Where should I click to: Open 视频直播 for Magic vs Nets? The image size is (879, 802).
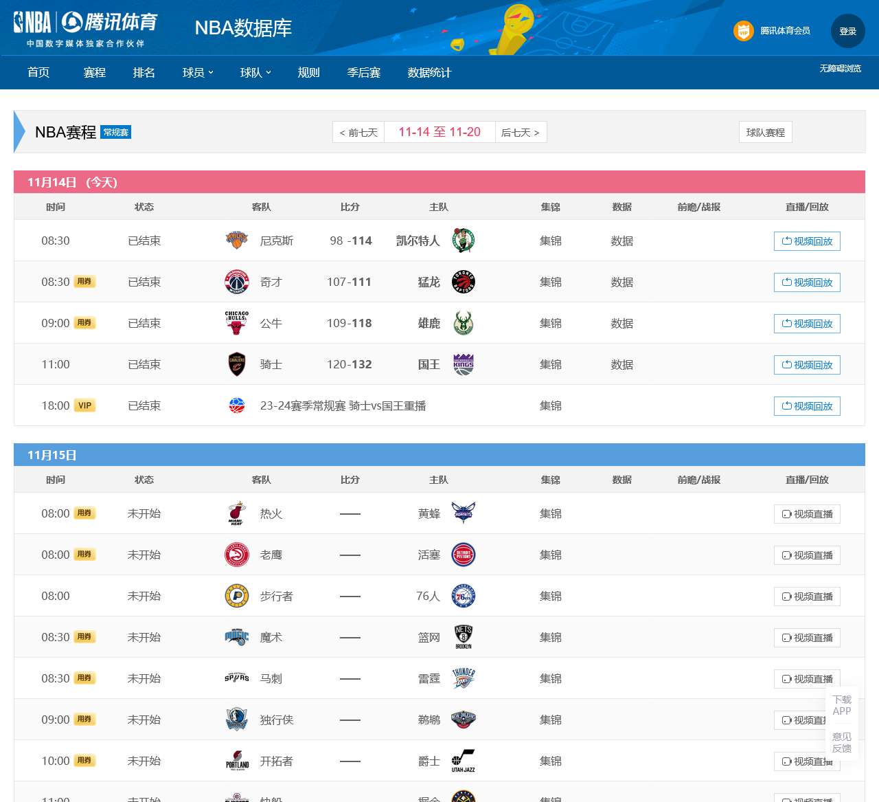[807, 638]
